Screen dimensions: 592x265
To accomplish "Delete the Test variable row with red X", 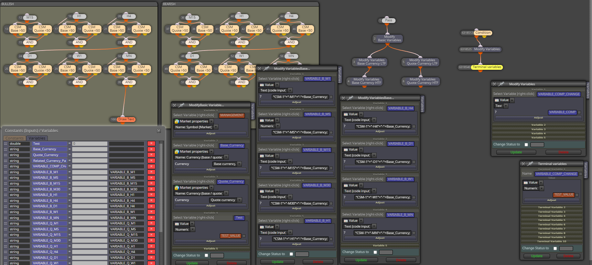I will click(151, 144).
